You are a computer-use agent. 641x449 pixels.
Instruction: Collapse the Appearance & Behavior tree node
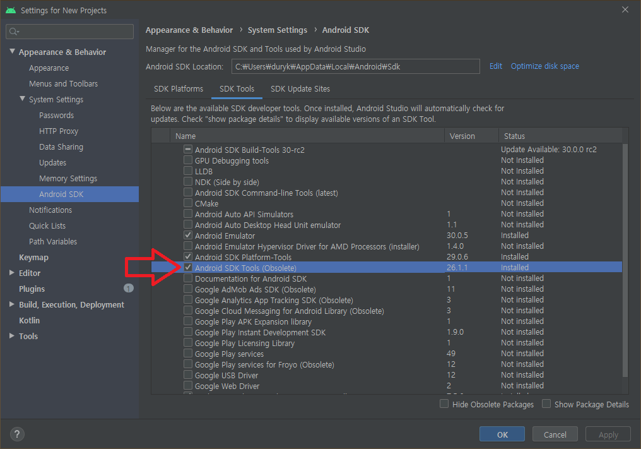[12, 52]
